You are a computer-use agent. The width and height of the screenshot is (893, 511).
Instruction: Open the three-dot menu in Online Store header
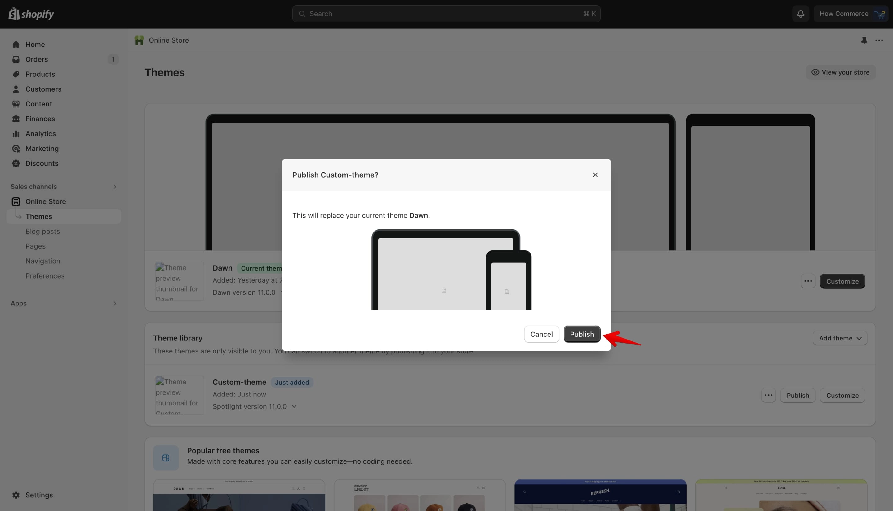[879, 40]
